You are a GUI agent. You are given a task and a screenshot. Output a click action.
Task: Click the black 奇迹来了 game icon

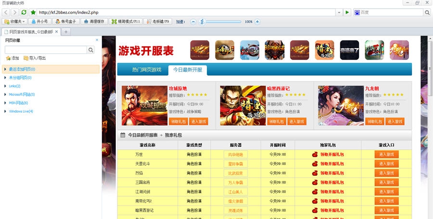pyautogui.click(x=349, y=50)
